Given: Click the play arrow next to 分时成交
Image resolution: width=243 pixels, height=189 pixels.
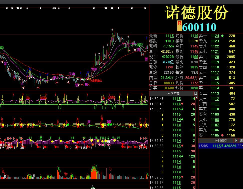Looking at the screenshot, I should 236,141.
